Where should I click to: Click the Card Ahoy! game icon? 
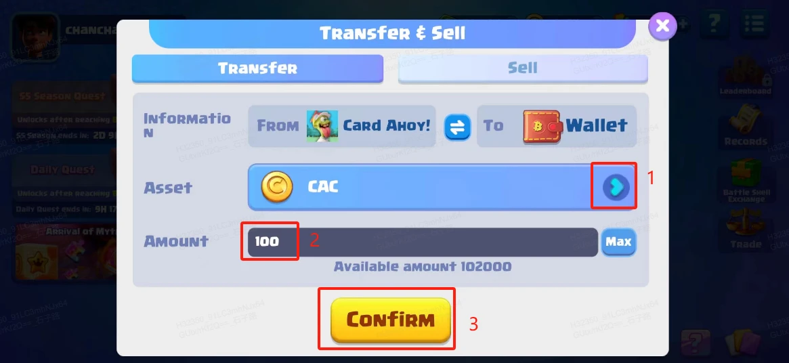(322, 126)
